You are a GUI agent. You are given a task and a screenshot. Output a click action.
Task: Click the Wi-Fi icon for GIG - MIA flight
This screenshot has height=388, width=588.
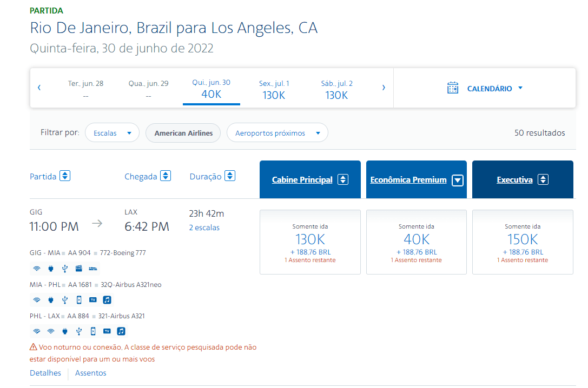coord(37,269)
